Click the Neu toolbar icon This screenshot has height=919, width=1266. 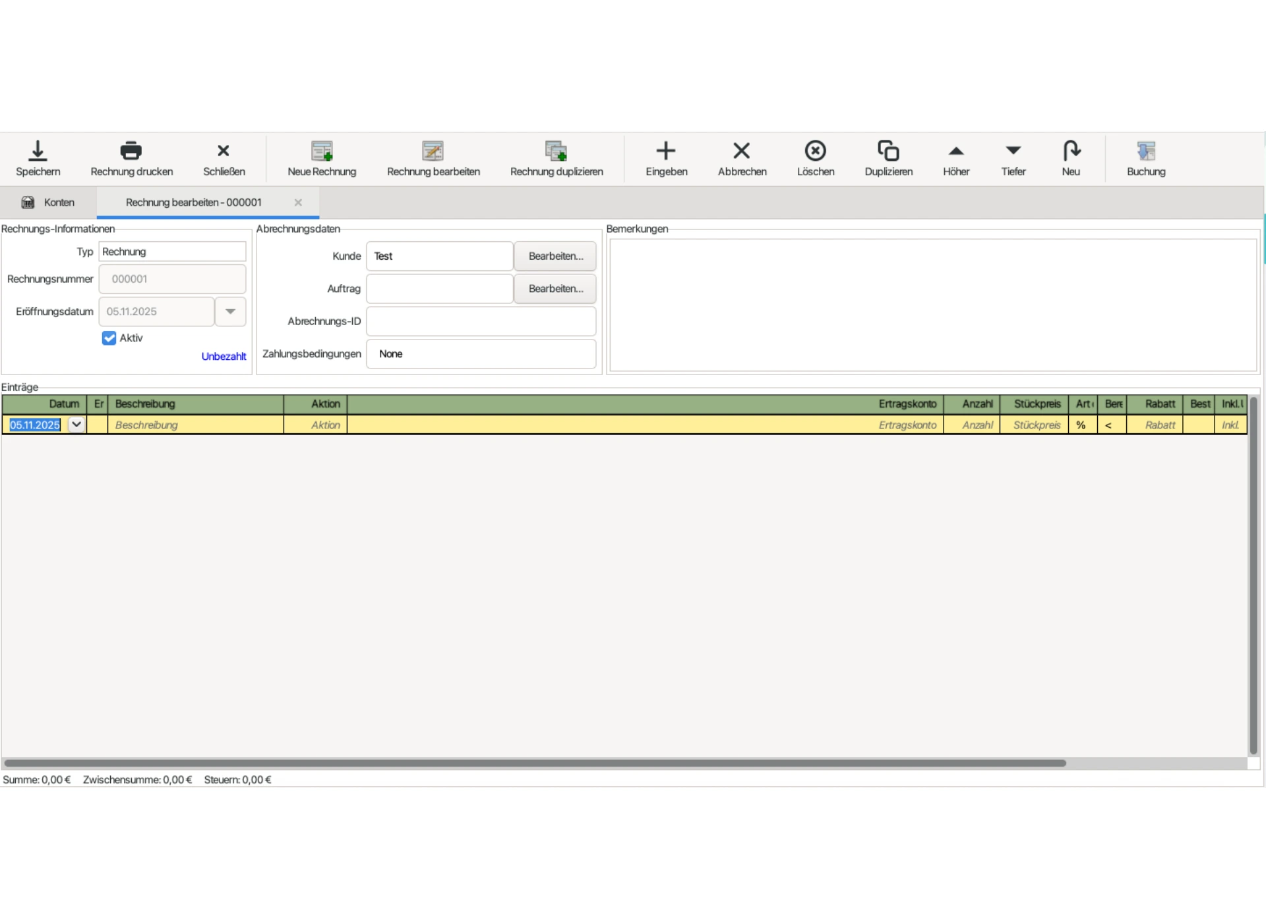[x=1071, y=158]
